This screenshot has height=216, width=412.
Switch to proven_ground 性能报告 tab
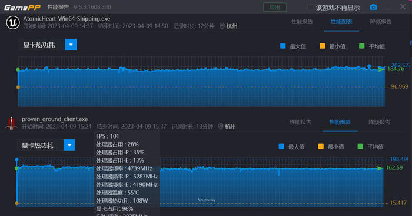click(300, 122)
